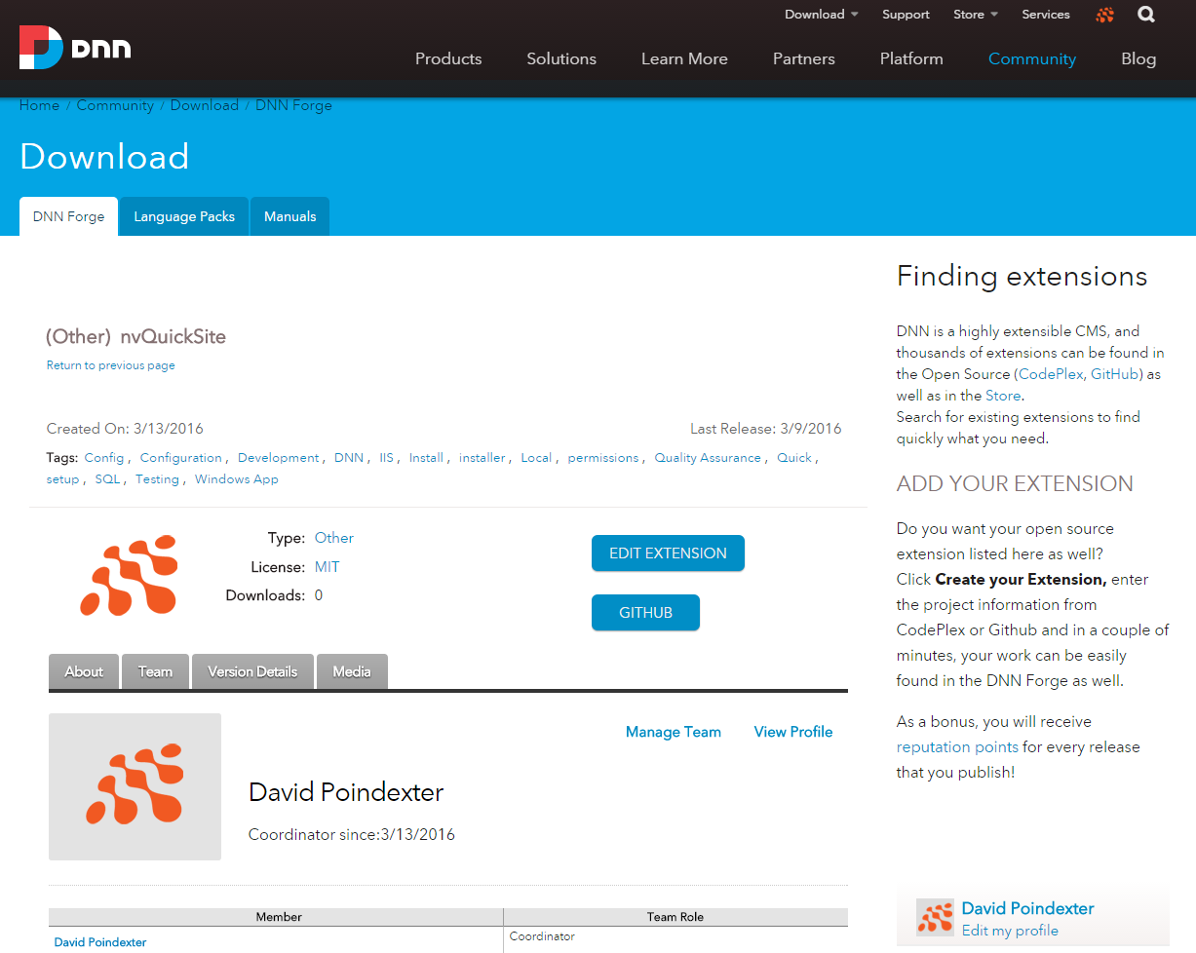Expand the Store dropdown in top bar

[976, 15]
